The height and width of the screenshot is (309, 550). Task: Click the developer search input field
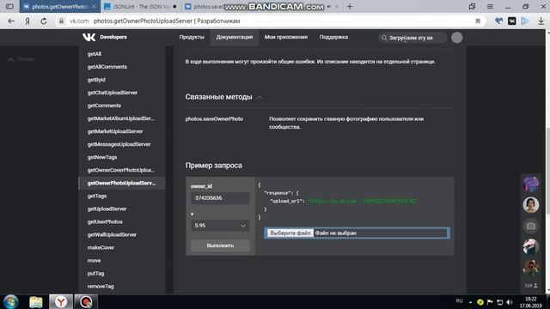tap(412, 38)
